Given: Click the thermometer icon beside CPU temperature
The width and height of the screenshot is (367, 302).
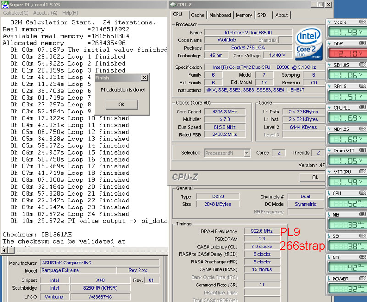Looking at the screenshot, I should pyautogui.click(x=329, y=193).
